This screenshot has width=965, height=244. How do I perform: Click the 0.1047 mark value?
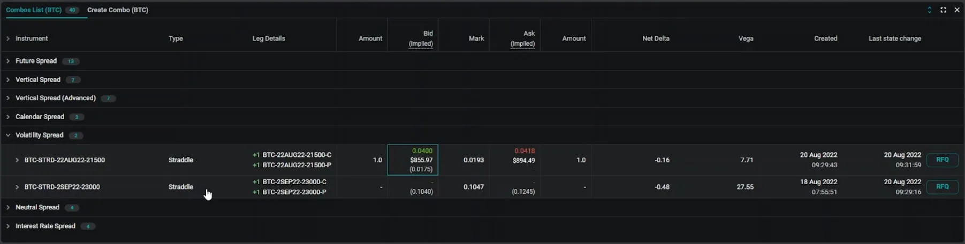[x=474, y=187]
